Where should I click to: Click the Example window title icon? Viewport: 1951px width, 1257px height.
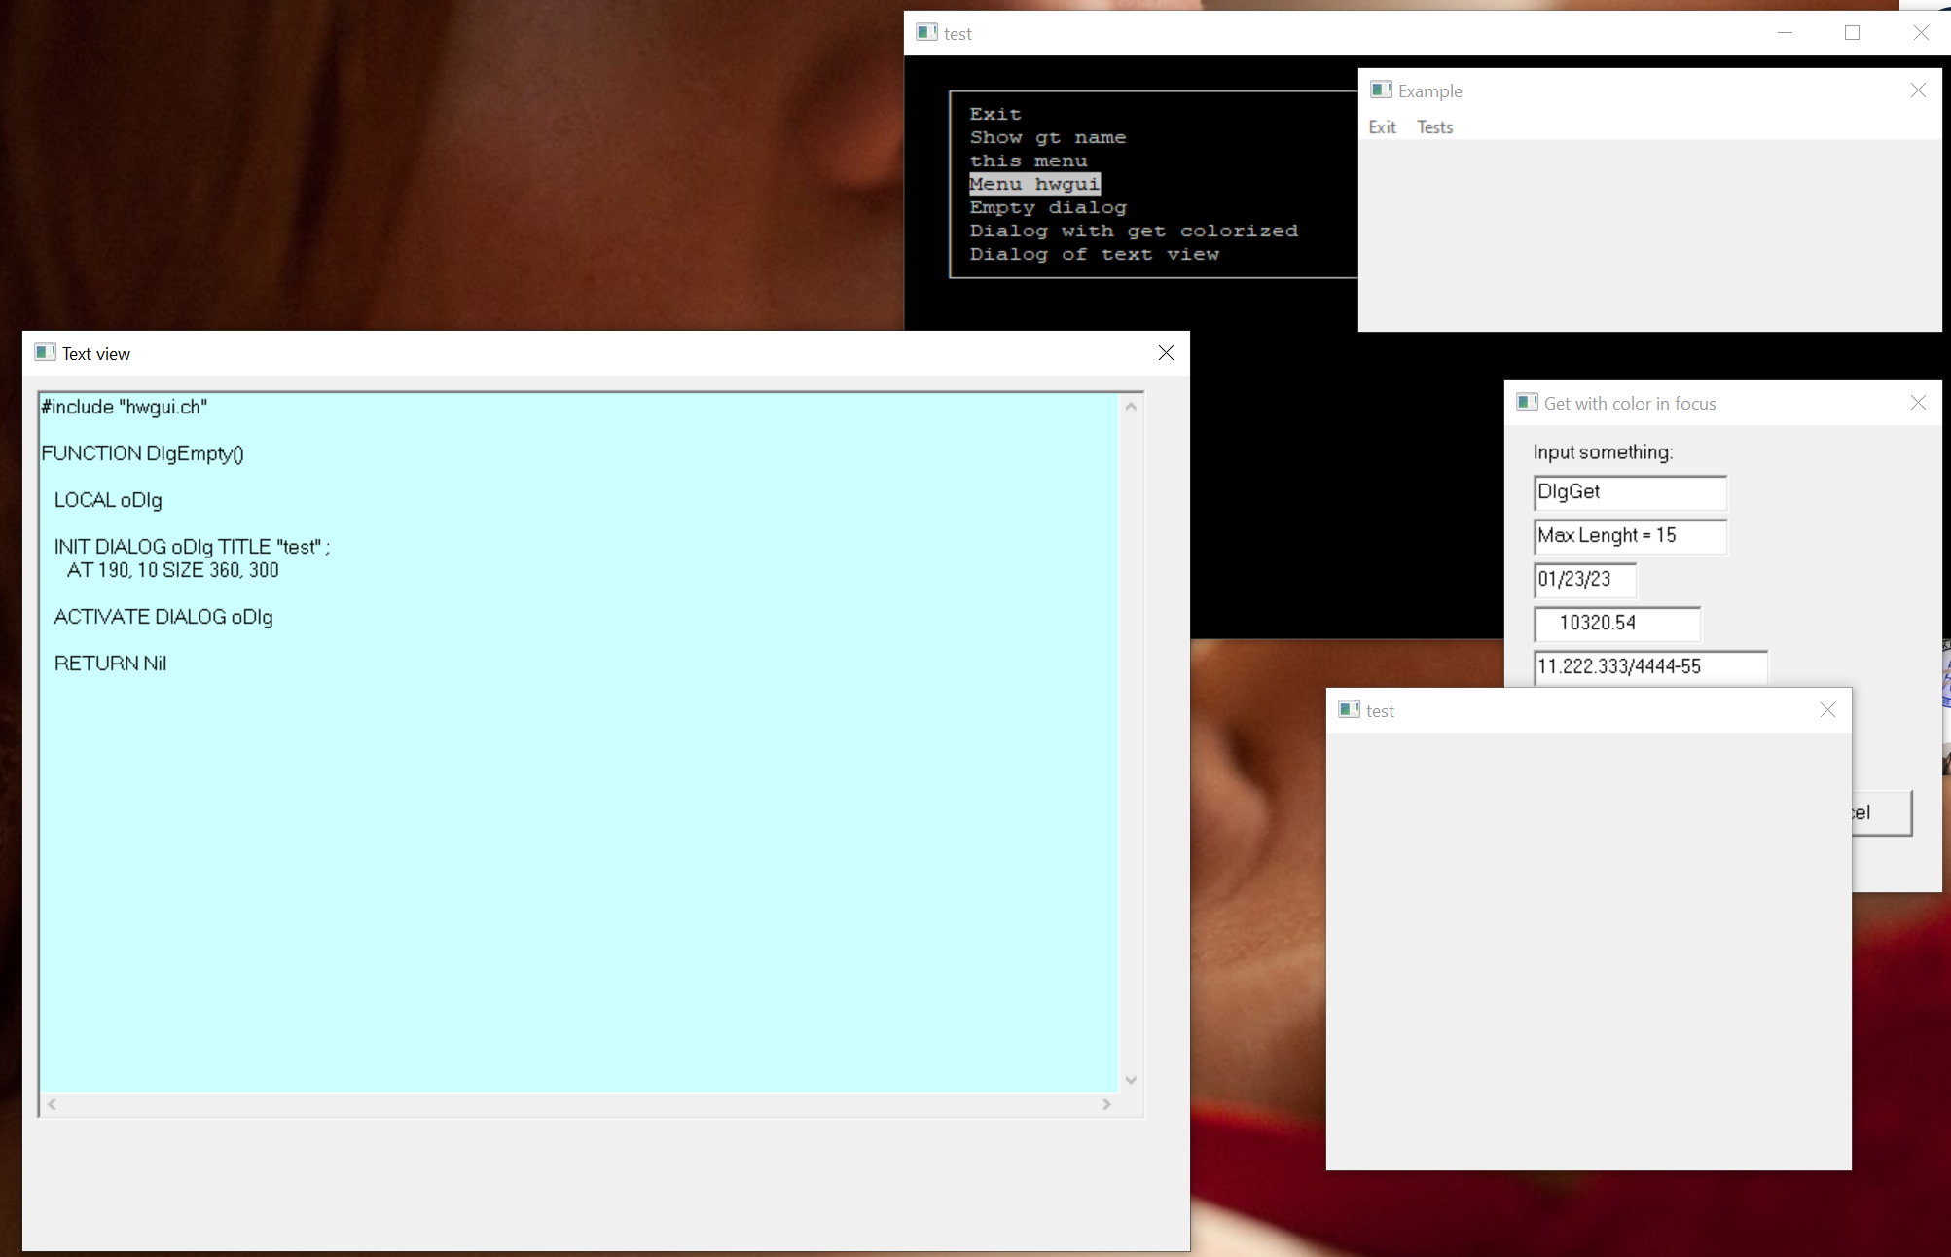[1381, 90]
